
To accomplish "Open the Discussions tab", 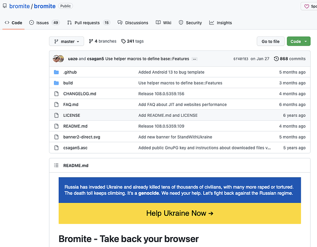I will [133, 23].
